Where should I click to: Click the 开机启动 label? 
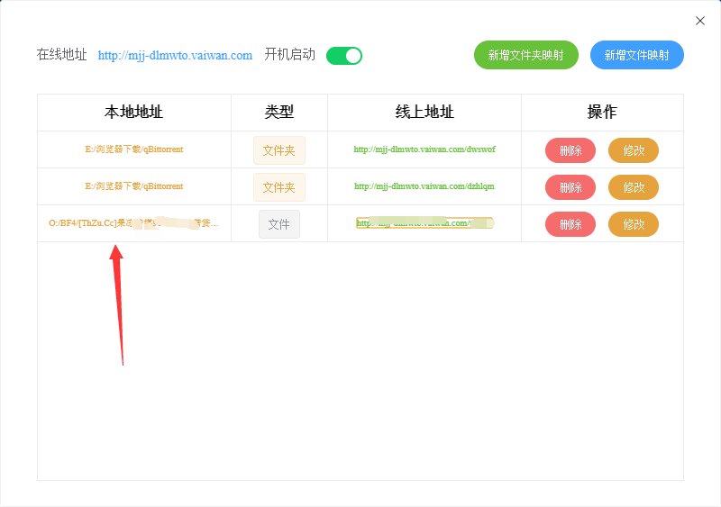click(289, 55)
